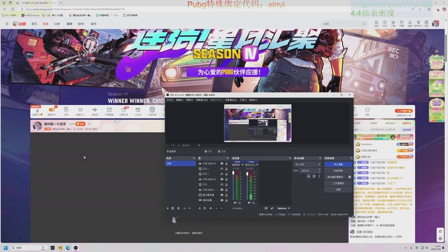Adjust desktop audio volume slider
The width and height of the screenshot is (448, 252).
(x=234, y=186)
